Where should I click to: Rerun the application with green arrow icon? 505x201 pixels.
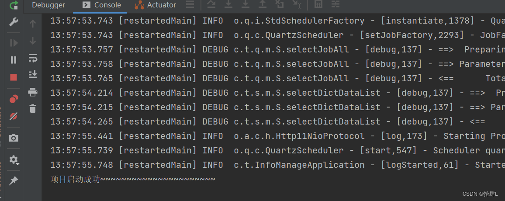[x=14, y=5]
